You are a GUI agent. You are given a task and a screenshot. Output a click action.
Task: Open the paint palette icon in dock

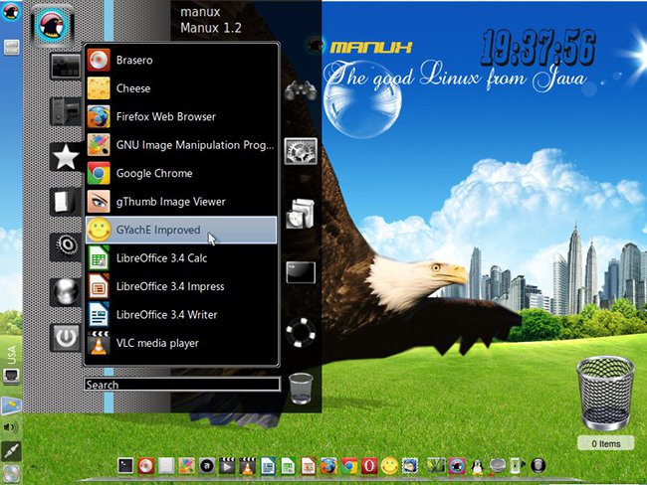point(186,466)
